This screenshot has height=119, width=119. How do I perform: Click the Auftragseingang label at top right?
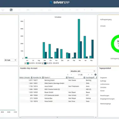(106, 20)
